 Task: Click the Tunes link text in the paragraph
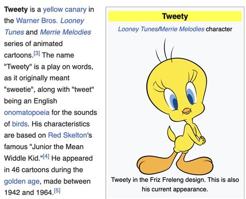[x=14, y=32]
